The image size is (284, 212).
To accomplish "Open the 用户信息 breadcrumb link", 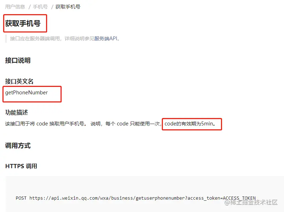I will [15, 7].
